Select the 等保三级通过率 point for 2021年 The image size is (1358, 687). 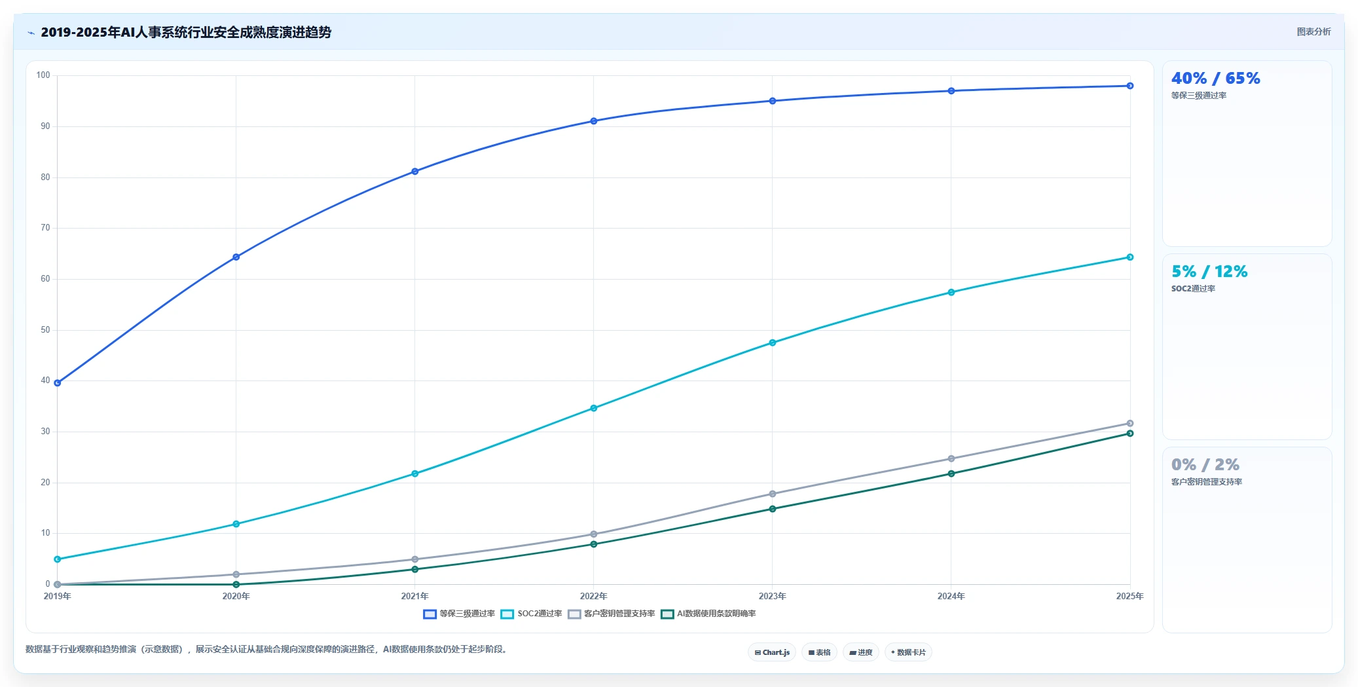pos(415,172)
